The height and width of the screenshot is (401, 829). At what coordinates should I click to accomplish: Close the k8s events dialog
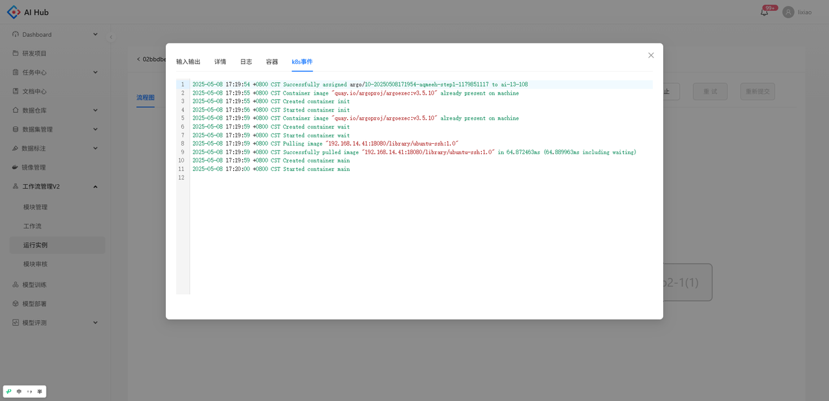(651, 55)
